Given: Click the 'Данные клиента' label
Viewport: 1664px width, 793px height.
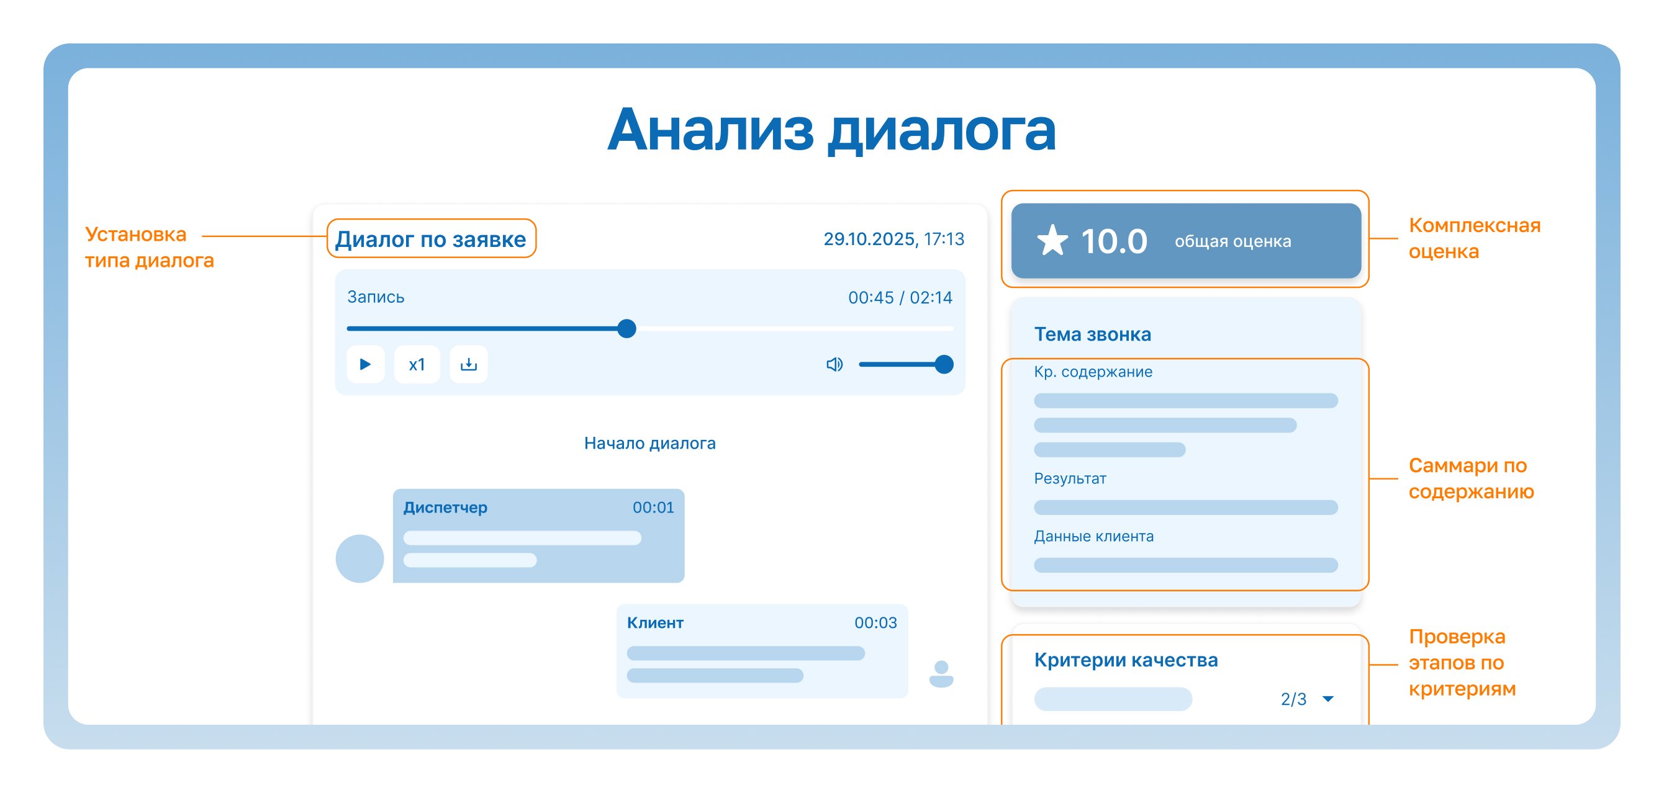Looking at the screenshot, I should point(1093,536).
